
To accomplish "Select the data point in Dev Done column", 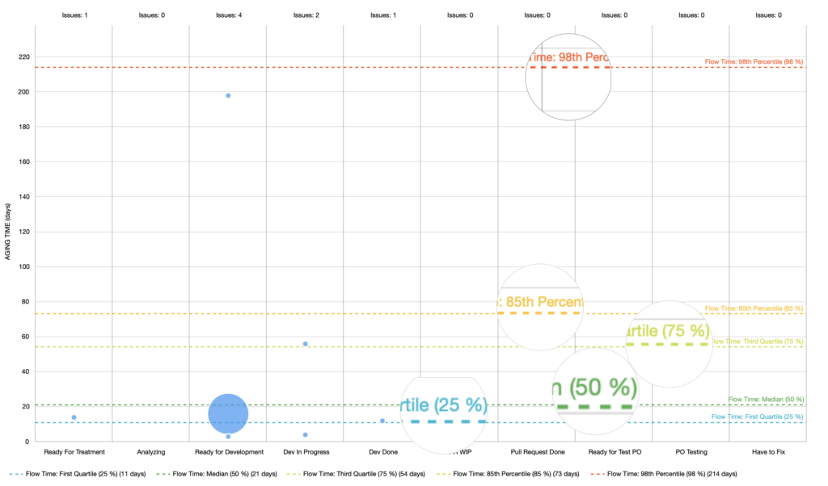I will 382,421.
